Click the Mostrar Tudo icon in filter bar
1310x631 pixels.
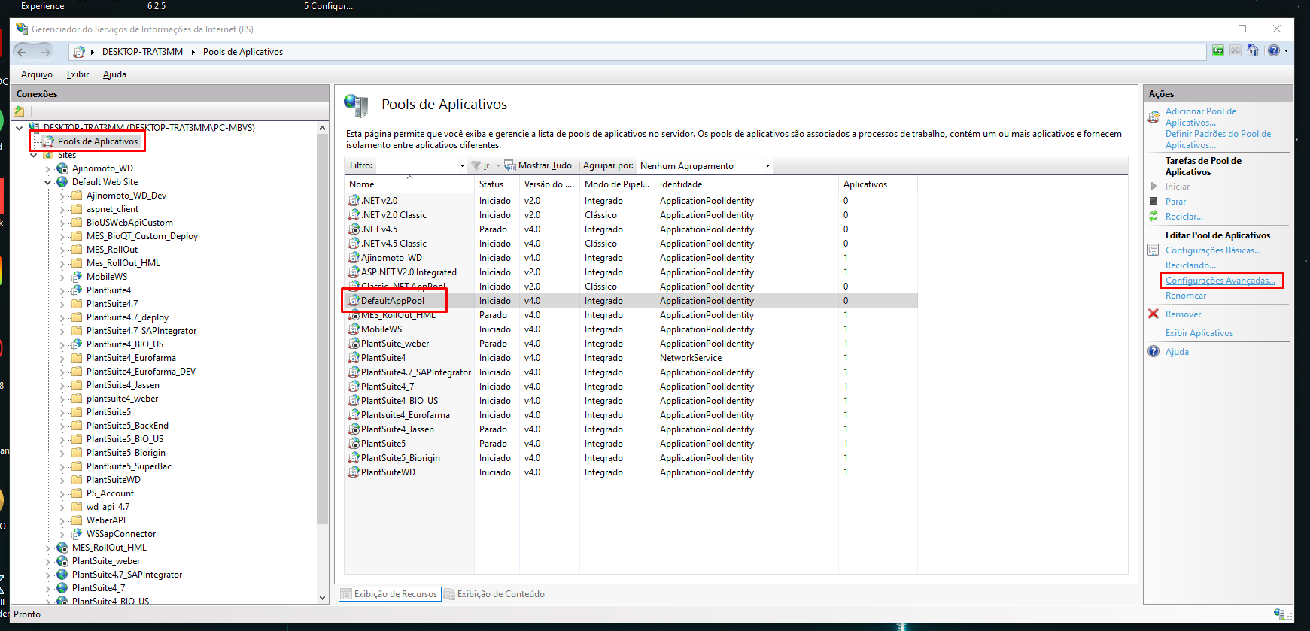tap(510, 165)
